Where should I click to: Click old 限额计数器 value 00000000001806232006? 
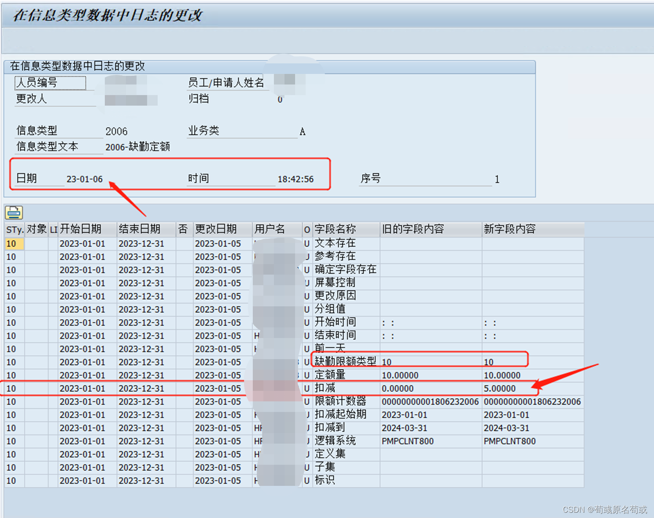coord(430,402)
